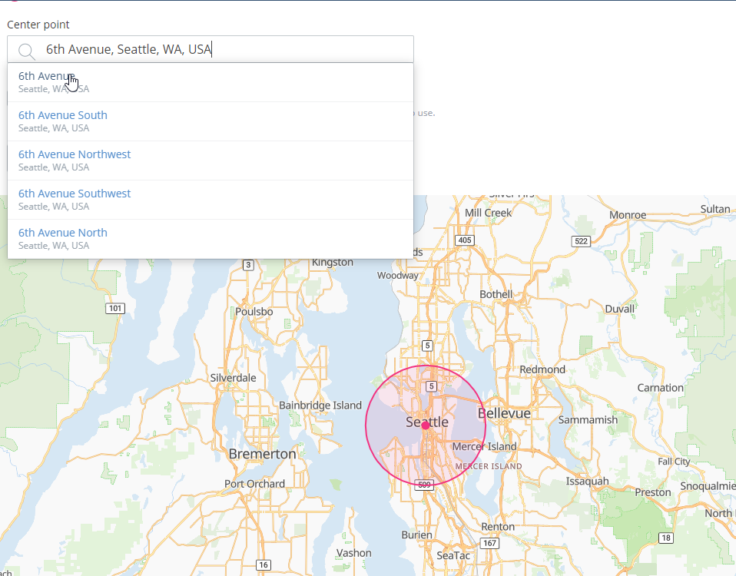Click the route 522 highway shield
The height and width of the screenshot is (576, 736).
(x=581, y=241)
